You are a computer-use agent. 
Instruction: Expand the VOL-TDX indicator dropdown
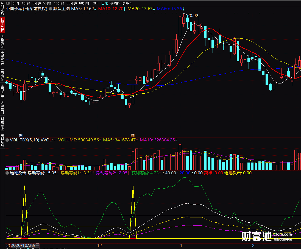pos(7,140)
